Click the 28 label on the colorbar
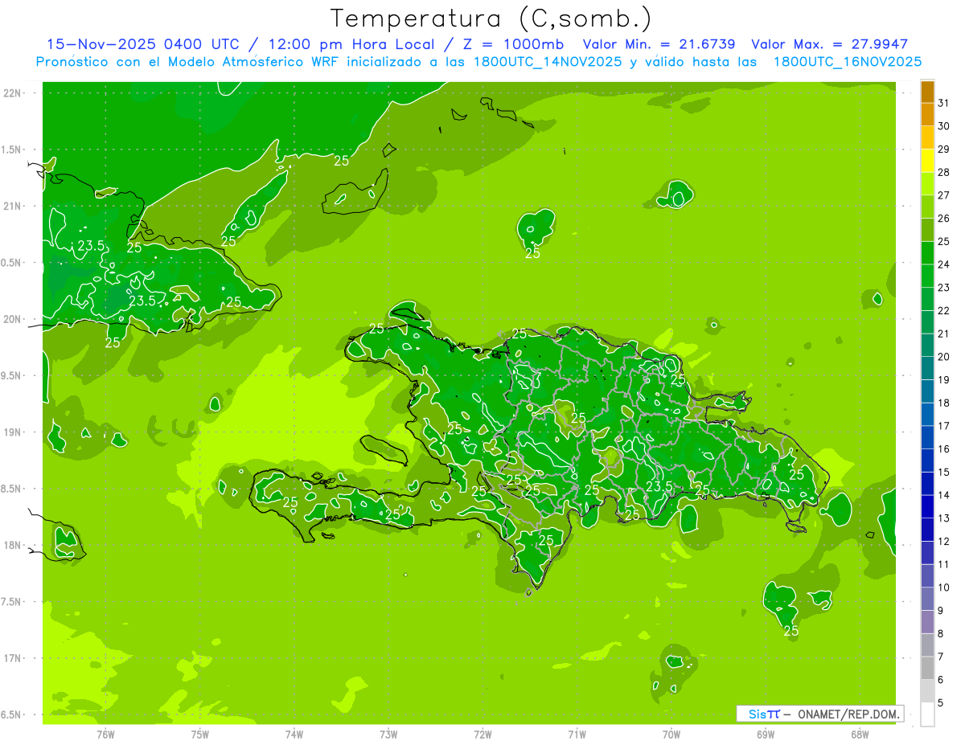 point(944,172)
